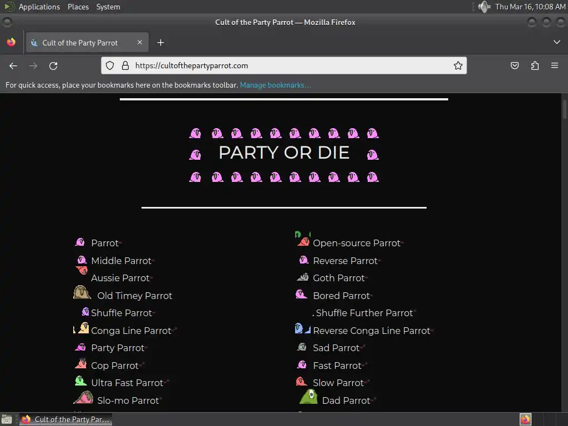Click the Party Parrot icon
The width and height of the screenshot is (568, 426).
80,347
